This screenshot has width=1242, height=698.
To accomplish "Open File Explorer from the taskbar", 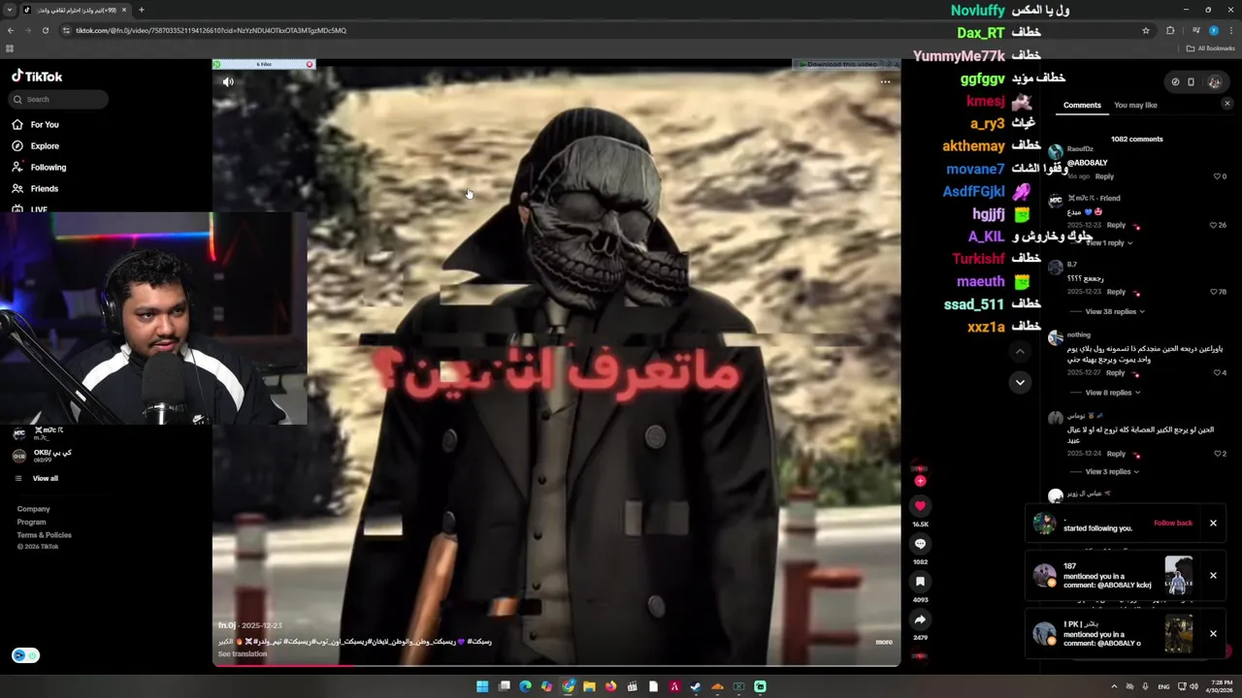I will point(589,686).
